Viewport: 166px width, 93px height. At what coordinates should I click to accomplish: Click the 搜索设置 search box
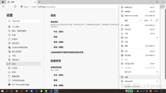24,21
